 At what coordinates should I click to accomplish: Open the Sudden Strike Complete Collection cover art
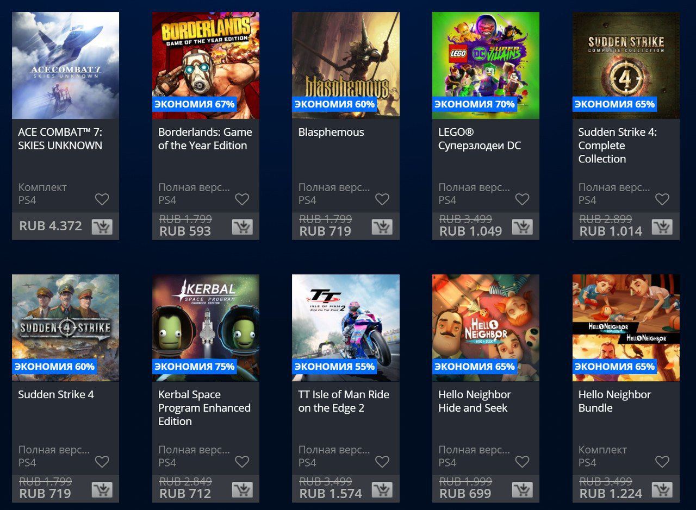[626, 65]
